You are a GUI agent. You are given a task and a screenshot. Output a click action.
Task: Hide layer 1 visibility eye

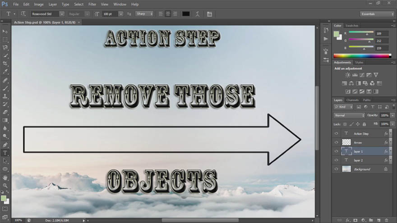pos(336,151)
